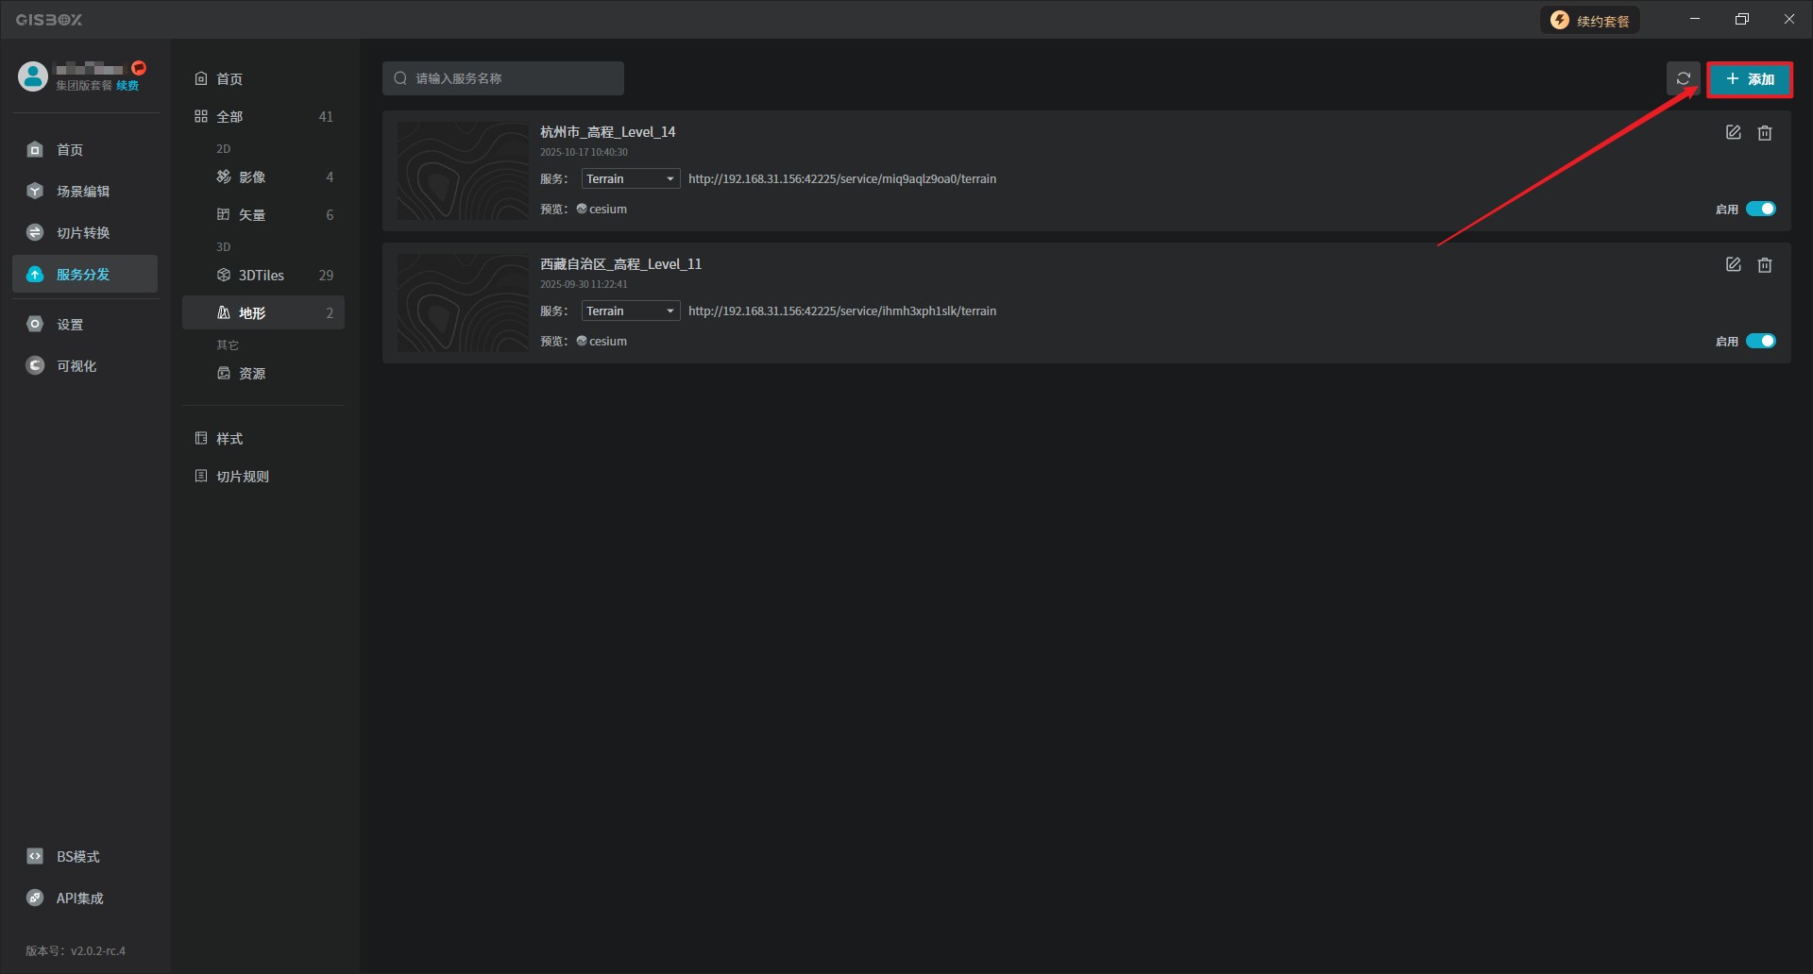Image resolution: width=1813 pixels, height=974 pixels.
Task: Disable the 西藏自治区_高程_Level_11 service toggle
Action: [1760, 342]
